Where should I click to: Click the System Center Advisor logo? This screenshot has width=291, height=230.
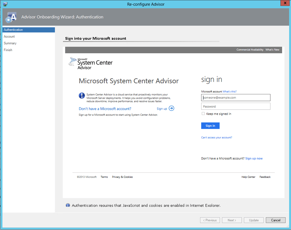coord(91,63)
